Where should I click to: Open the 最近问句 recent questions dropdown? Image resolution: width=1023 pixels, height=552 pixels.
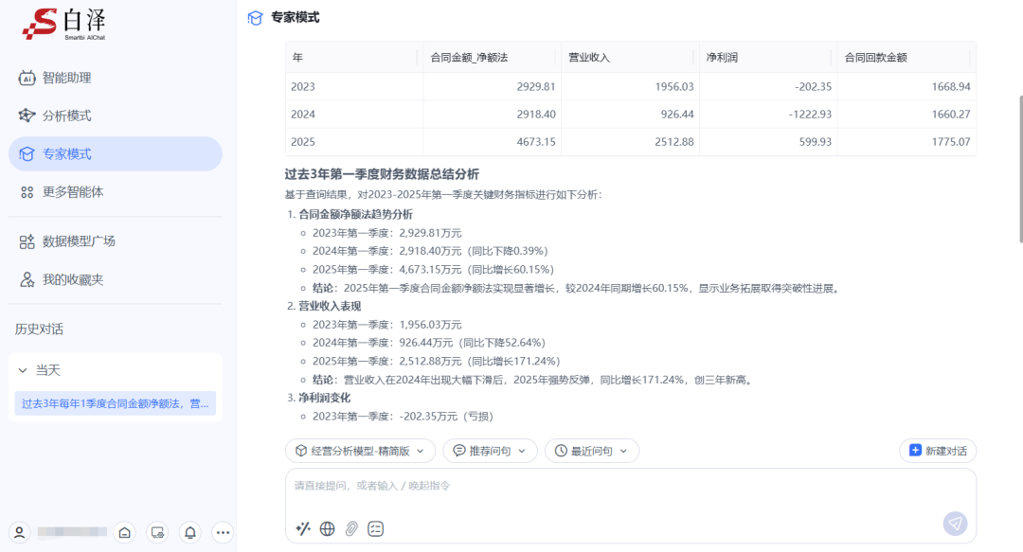[x=592, y=451]
